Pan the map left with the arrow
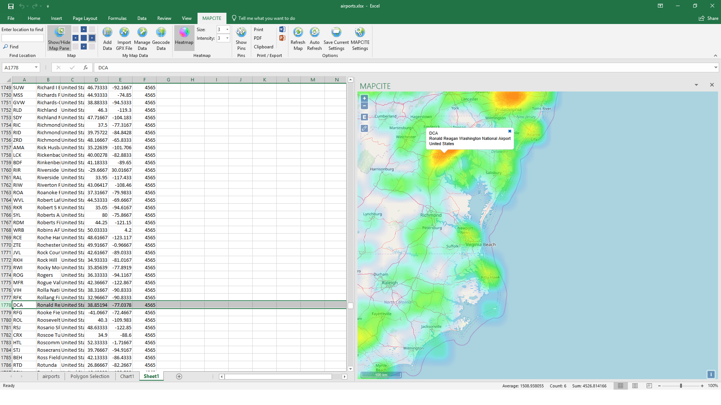 pos(75,38)
